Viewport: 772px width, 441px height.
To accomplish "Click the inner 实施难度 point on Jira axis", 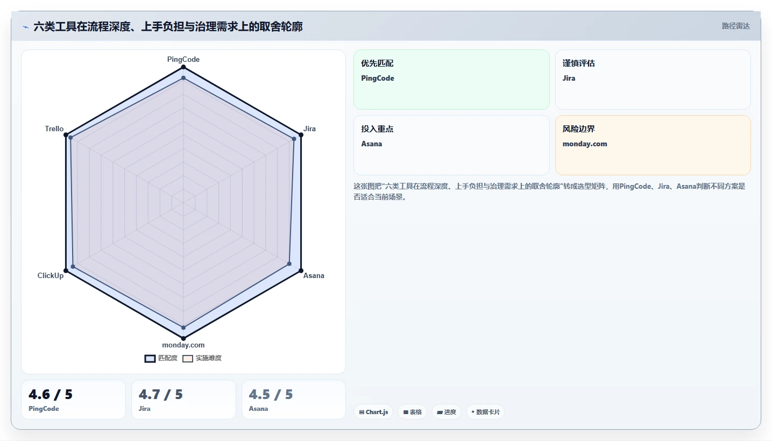I will (294, 139).
